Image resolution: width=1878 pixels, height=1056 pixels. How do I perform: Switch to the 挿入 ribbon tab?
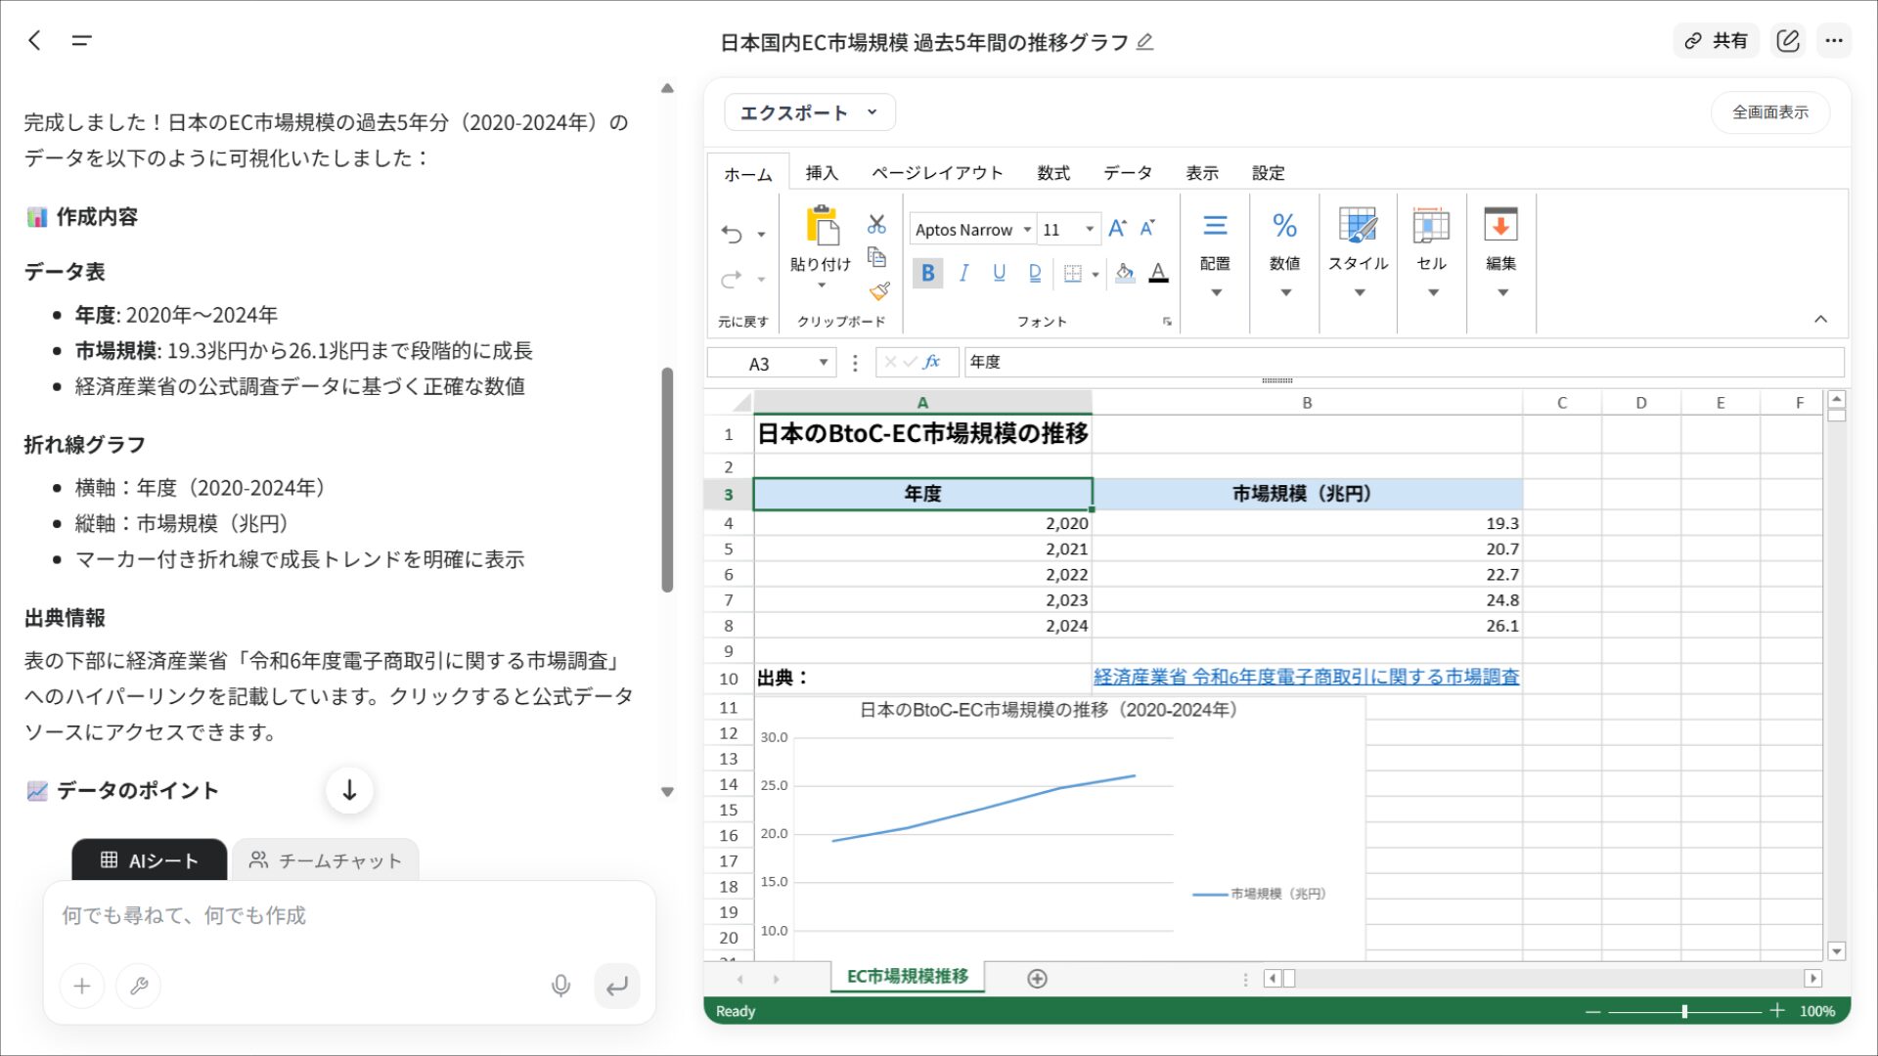[x=822, y=172]
